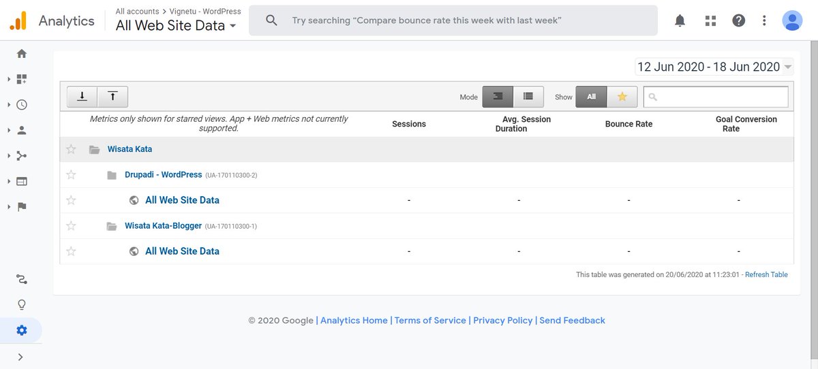
Task: Expand the sidebar with the bottom chevron
Action: tap(20, 356)
